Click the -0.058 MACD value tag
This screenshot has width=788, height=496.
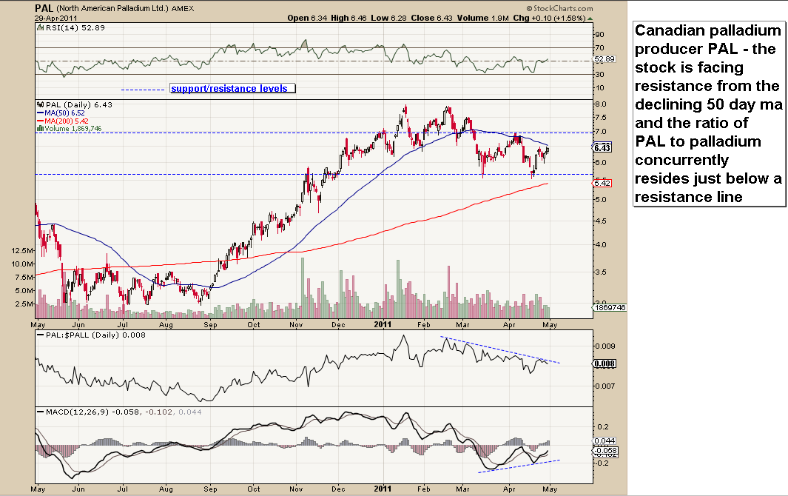[x=605, y=451]
